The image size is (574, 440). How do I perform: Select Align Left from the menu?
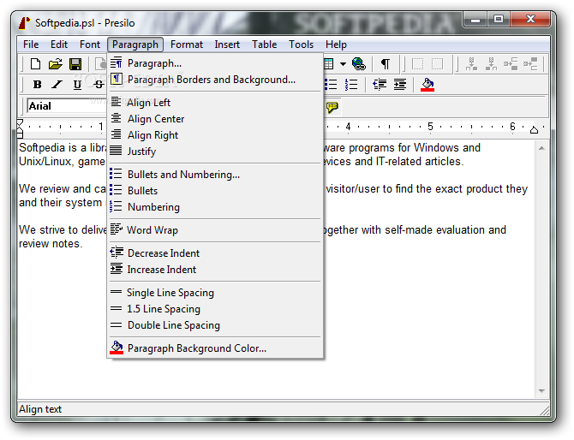(215, 103)
